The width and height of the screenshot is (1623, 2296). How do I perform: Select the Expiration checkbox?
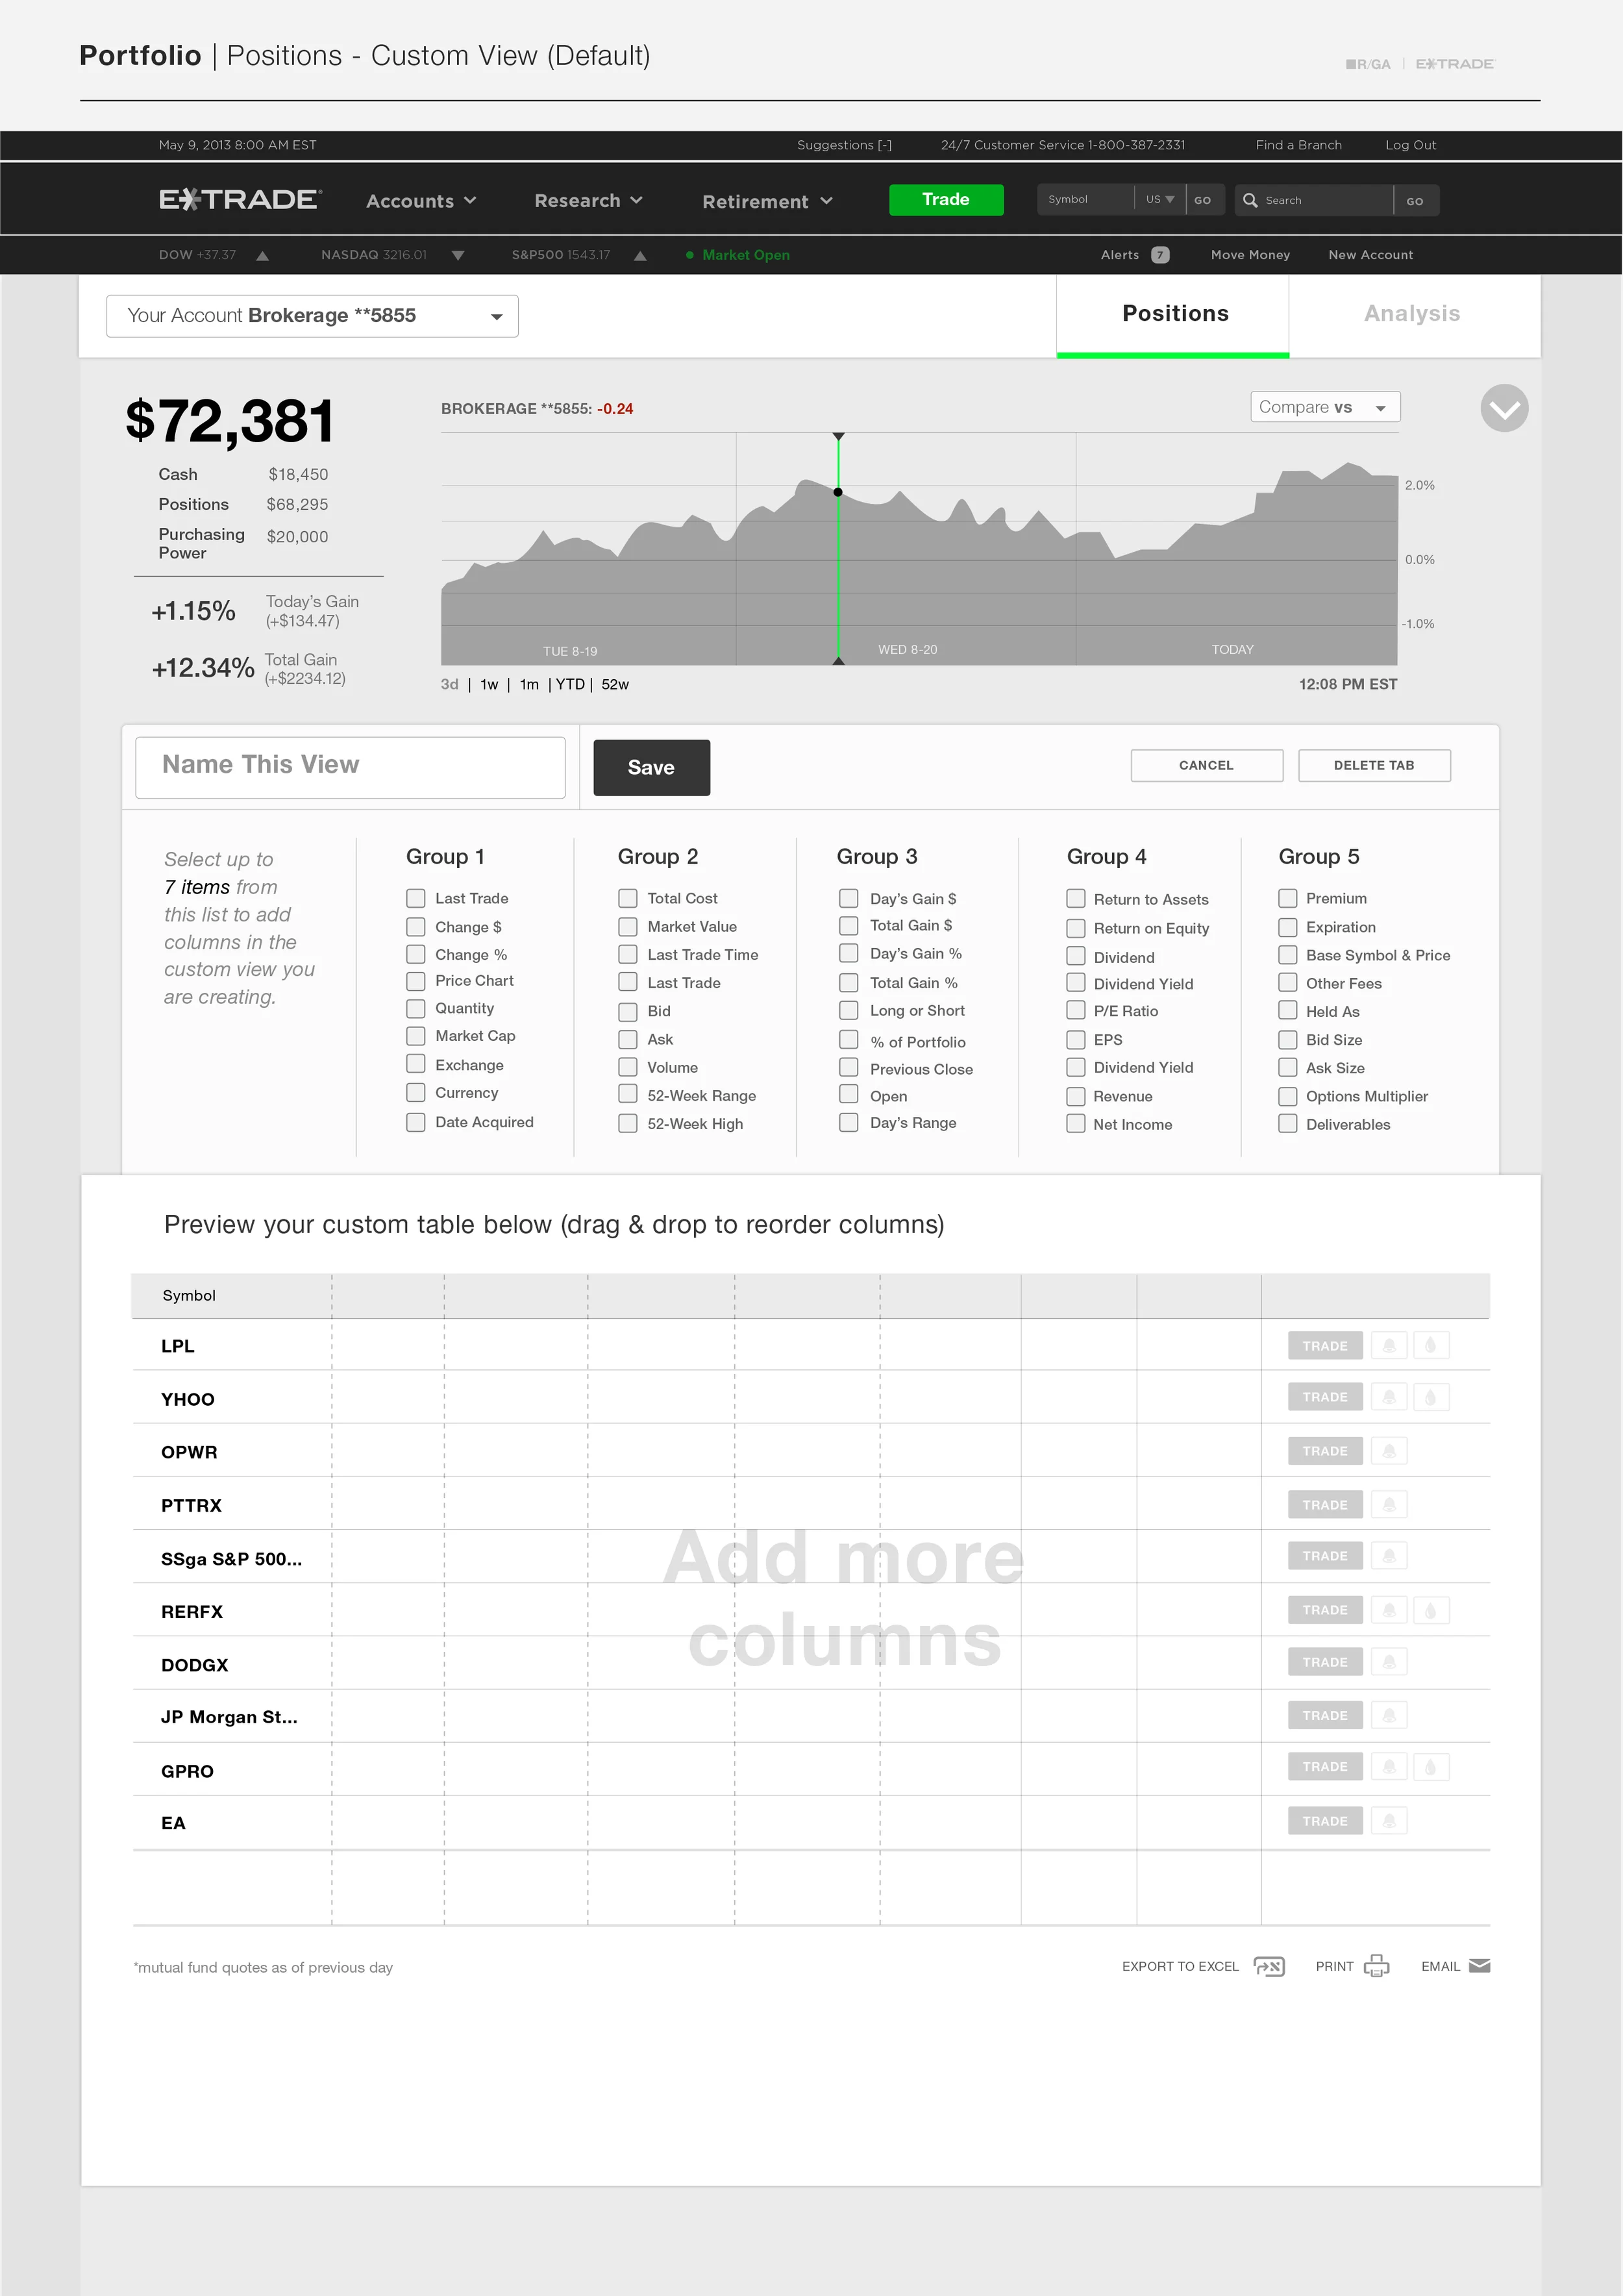pos(1288,927)
